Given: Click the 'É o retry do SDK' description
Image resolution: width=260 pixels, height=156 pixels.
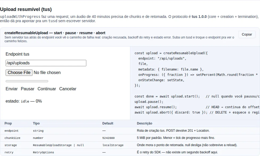Looking at the screenshot, I should point(177,152).
